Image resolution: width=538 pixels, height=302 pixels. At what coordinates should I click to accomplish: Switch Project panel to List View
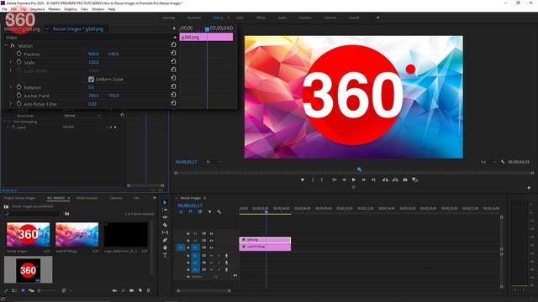coord(14,290)
